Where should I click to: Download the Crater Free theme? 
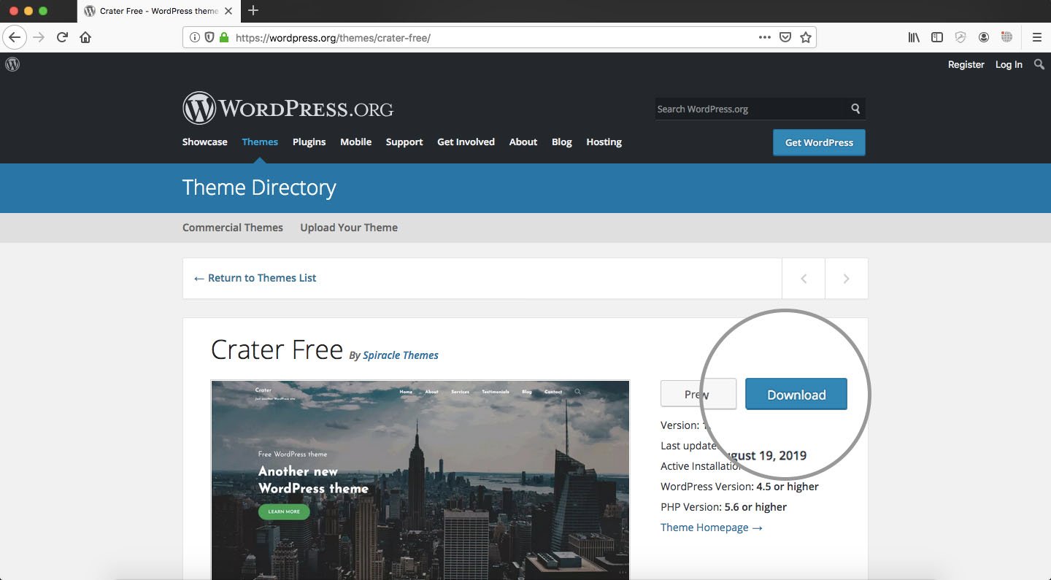coord(796,394)
